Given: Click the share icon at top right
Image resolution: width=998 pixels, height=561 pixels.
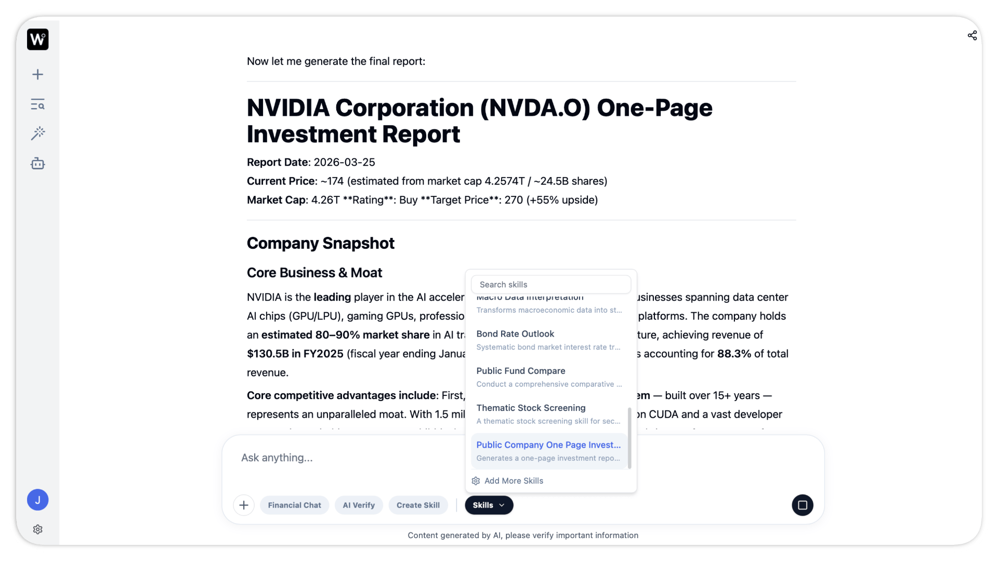Looking at the screenshot, I should (972, 35).
